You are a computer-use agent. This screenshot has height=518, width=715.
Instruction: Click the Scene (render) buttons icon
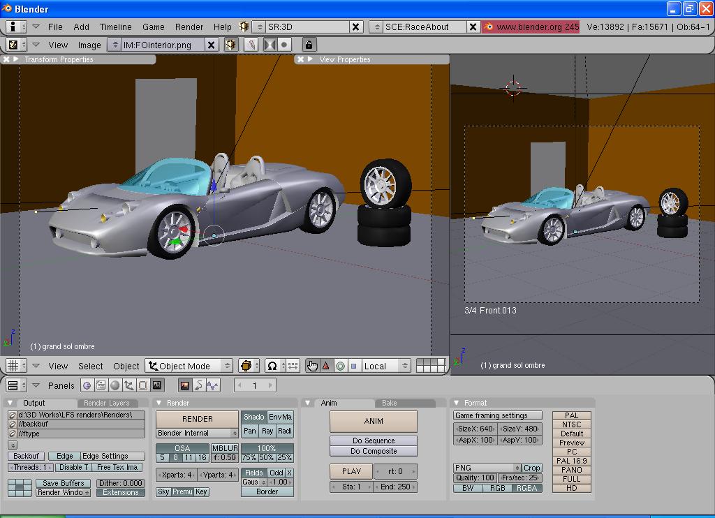point(157,385)
